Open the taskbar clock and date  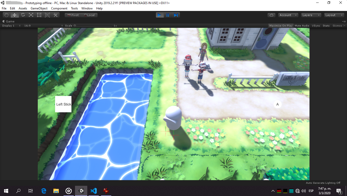pyautogui.click(x=325, y=191)
